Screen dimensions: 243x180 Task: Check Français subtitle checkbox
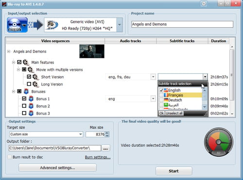click(161, 95)
